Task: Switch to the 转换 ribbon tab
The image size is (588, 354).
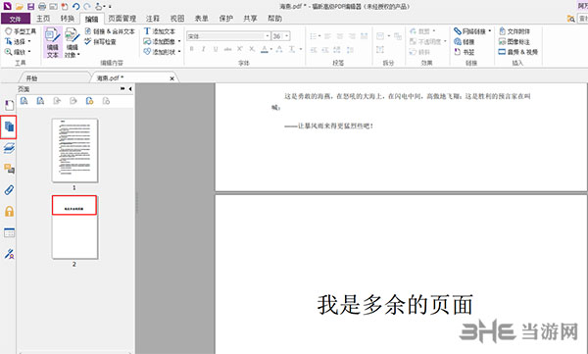Action: 68,19
